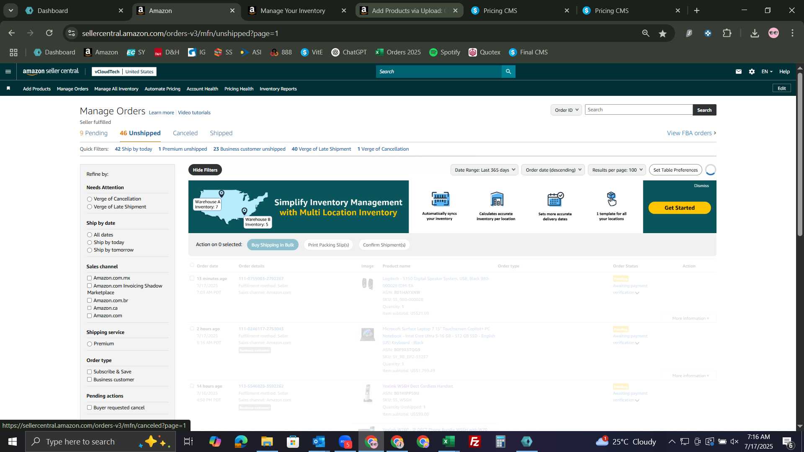The height and width of the screenshot is (452, 804).
Task: Open the D&H bookmark
Action: (x=167, y=52)
